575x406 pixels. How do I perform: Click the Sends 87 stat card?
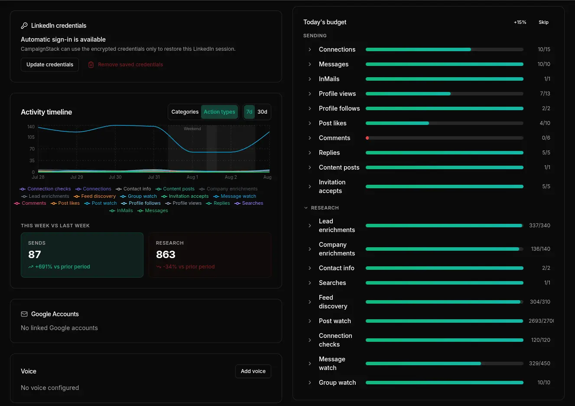tap(82, 255)
